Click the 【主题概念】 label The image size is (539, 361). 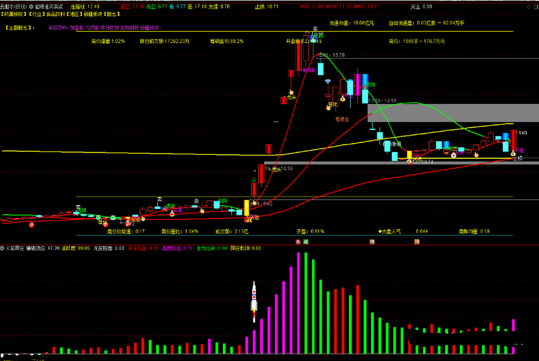coord(20,28)
